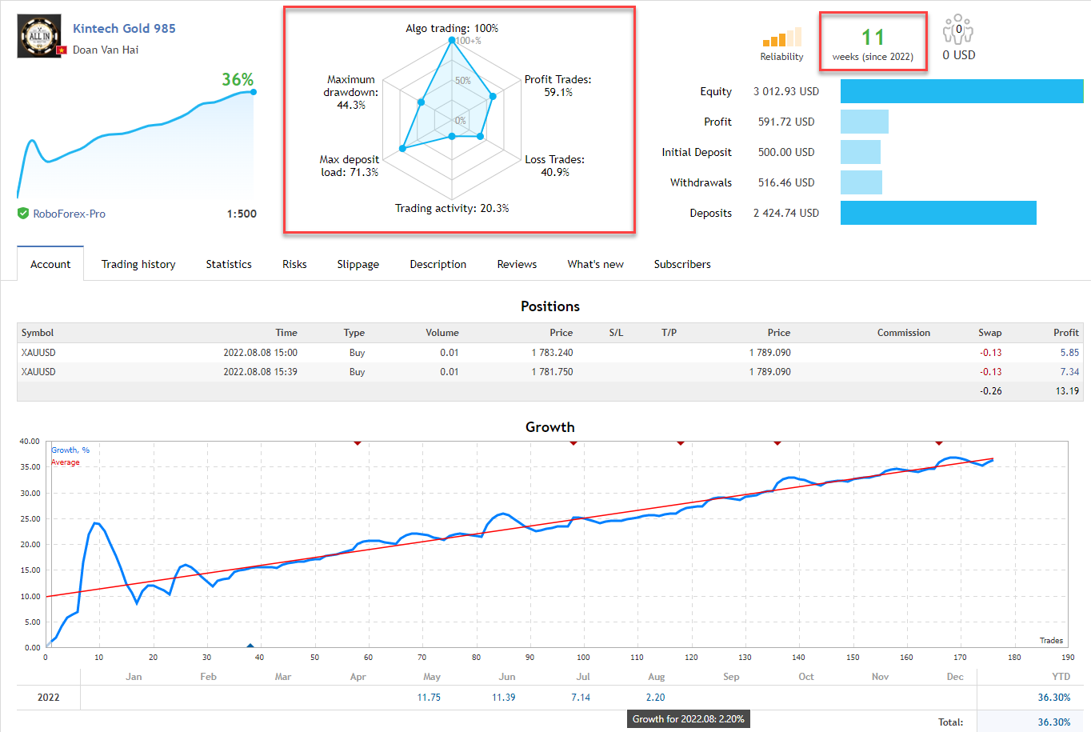The width and height of the screenshot is (1091, 732).
Task: Click the Profit Trades 59.1% label
Action: click(x=558, y=86)
